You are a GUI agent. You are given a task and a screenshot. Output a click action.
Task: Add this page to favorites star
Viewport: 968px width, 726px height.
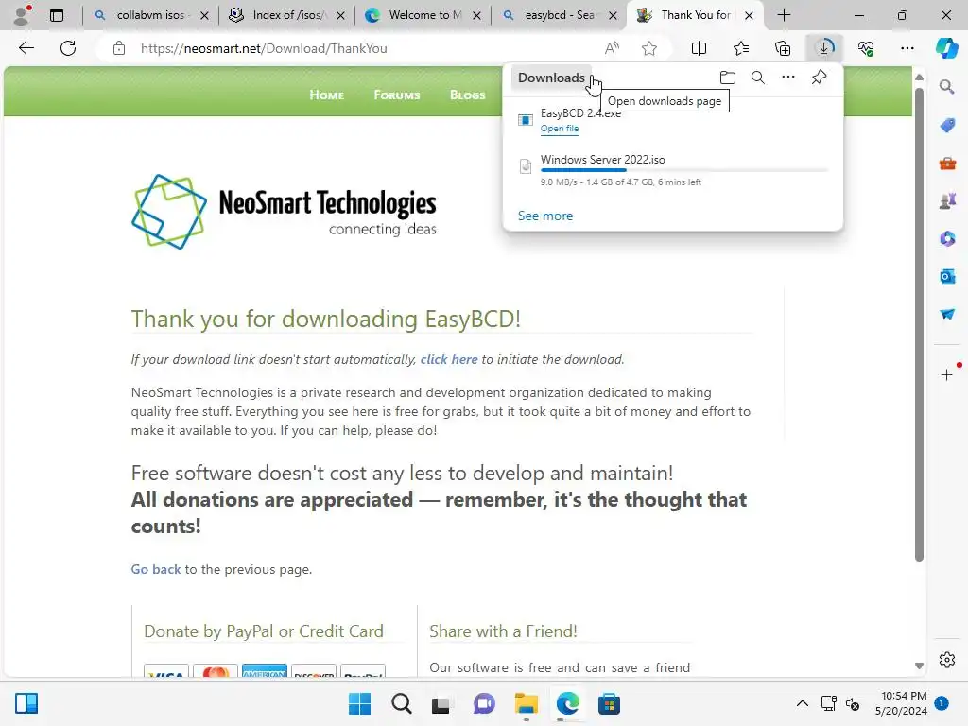tap(648, 48)
